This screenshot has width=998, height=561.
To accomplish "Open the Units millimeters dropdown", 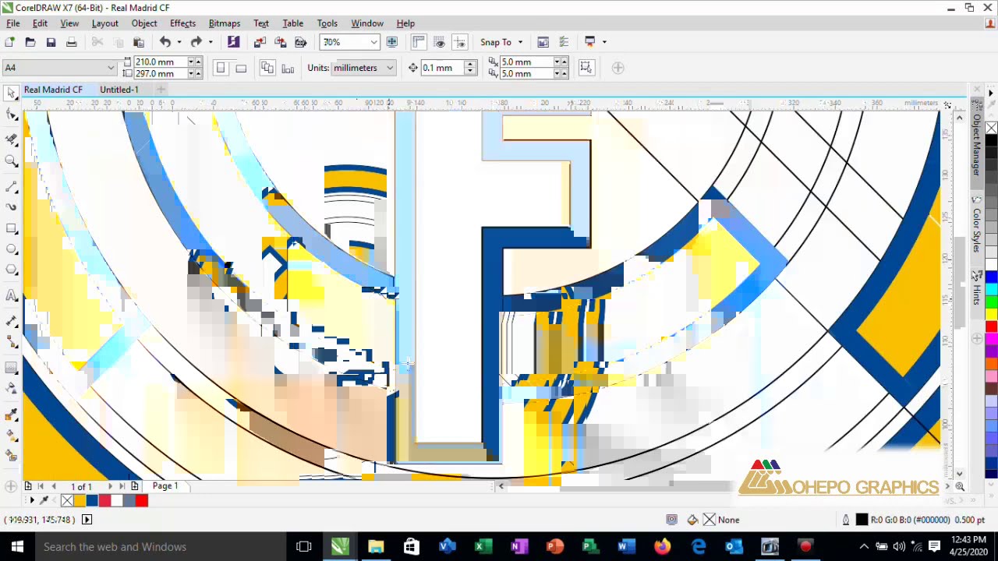I will click(389, 68).
